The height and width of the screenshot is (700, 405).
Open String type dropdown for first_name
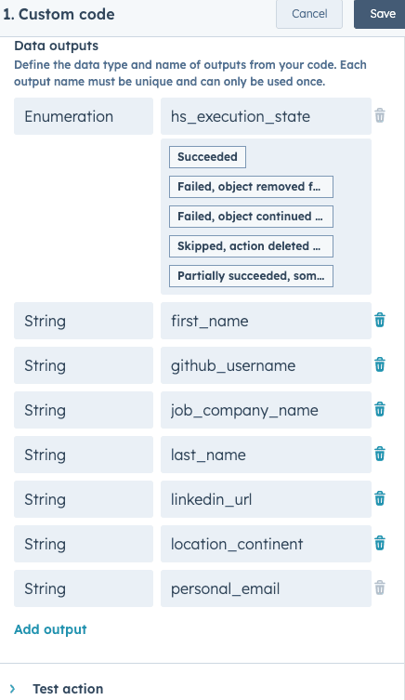tap(84, 321)
